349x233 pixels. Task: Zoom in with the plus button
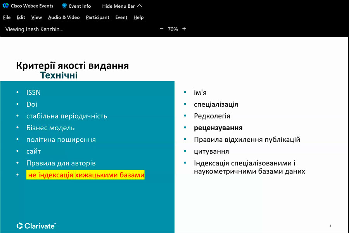coord(184,29)
